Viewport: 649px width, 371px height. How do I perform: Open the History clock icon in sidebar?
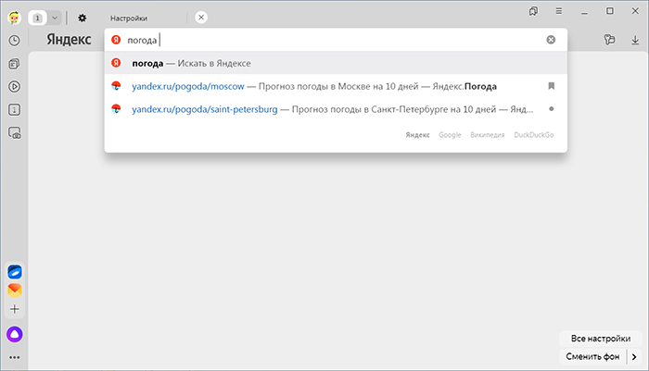point(15,41)
